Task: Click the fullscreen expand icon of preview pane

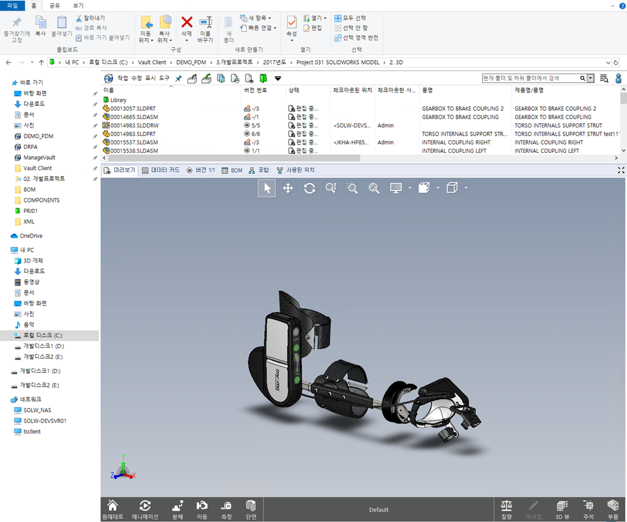Action: click(x=621, y=170)
